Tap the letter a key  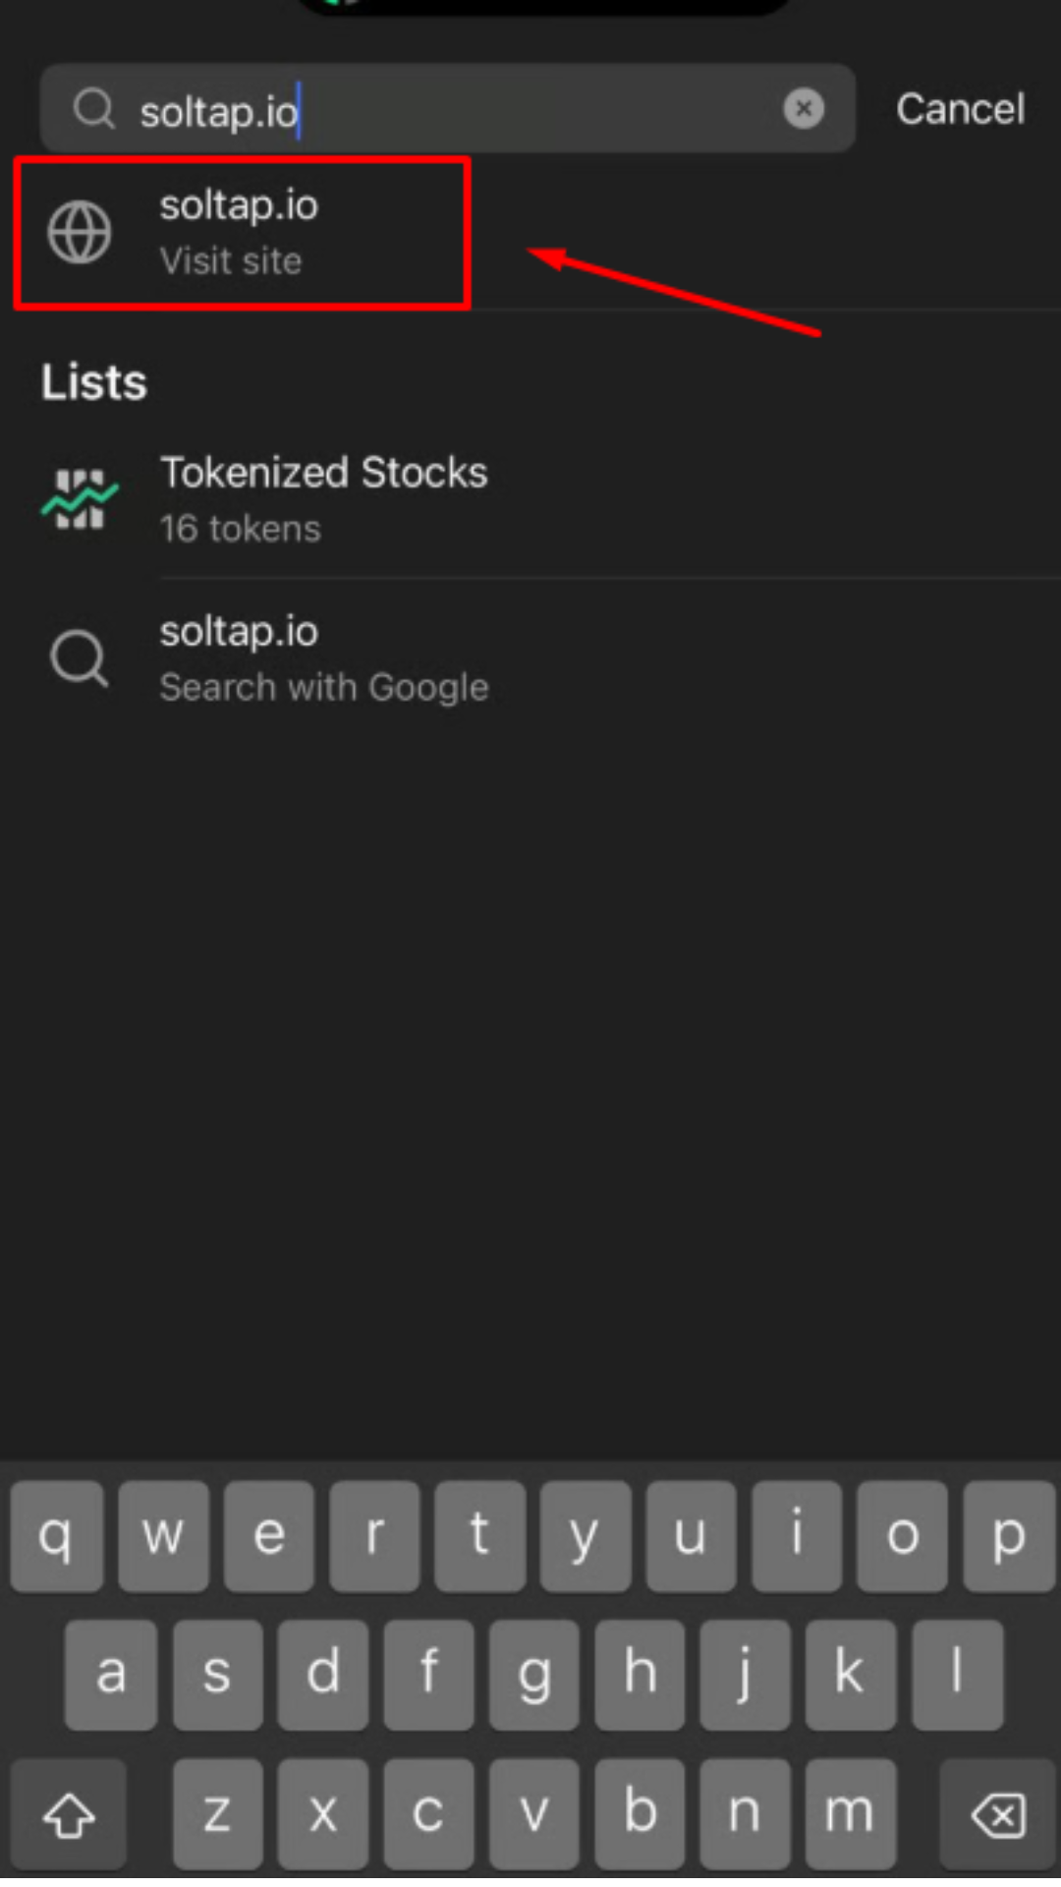tap(111, 1674)
